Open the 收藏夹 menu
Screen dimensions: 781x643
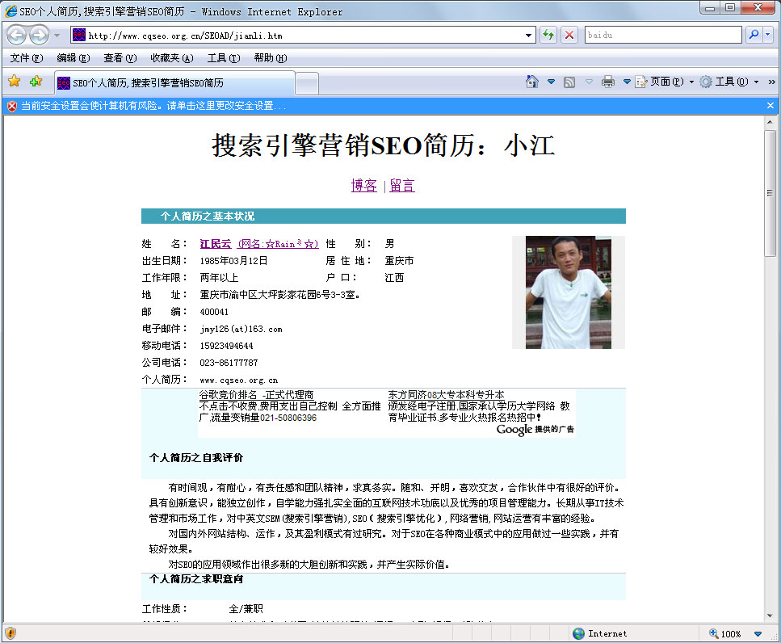point(171,58)
